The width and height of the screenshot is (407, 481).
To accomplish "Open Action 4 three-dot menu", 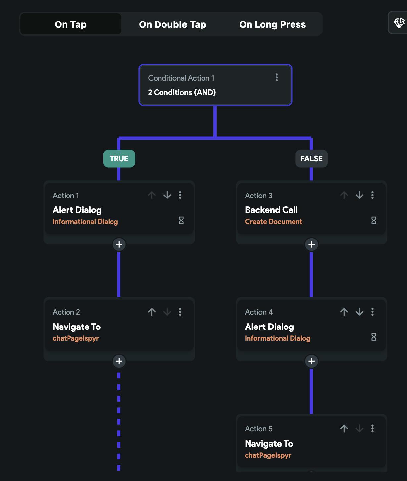I will coord(372,312).
